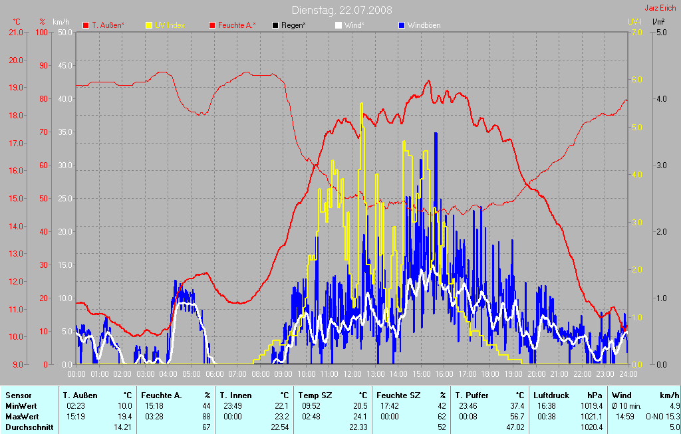Click the Jarz Erich author label
The height and width of the screenshot is (434, 681).
(x=660, y=9)
